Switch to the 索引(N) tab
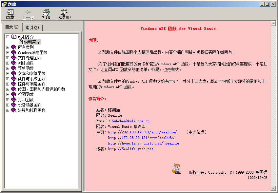 (32, 28)
